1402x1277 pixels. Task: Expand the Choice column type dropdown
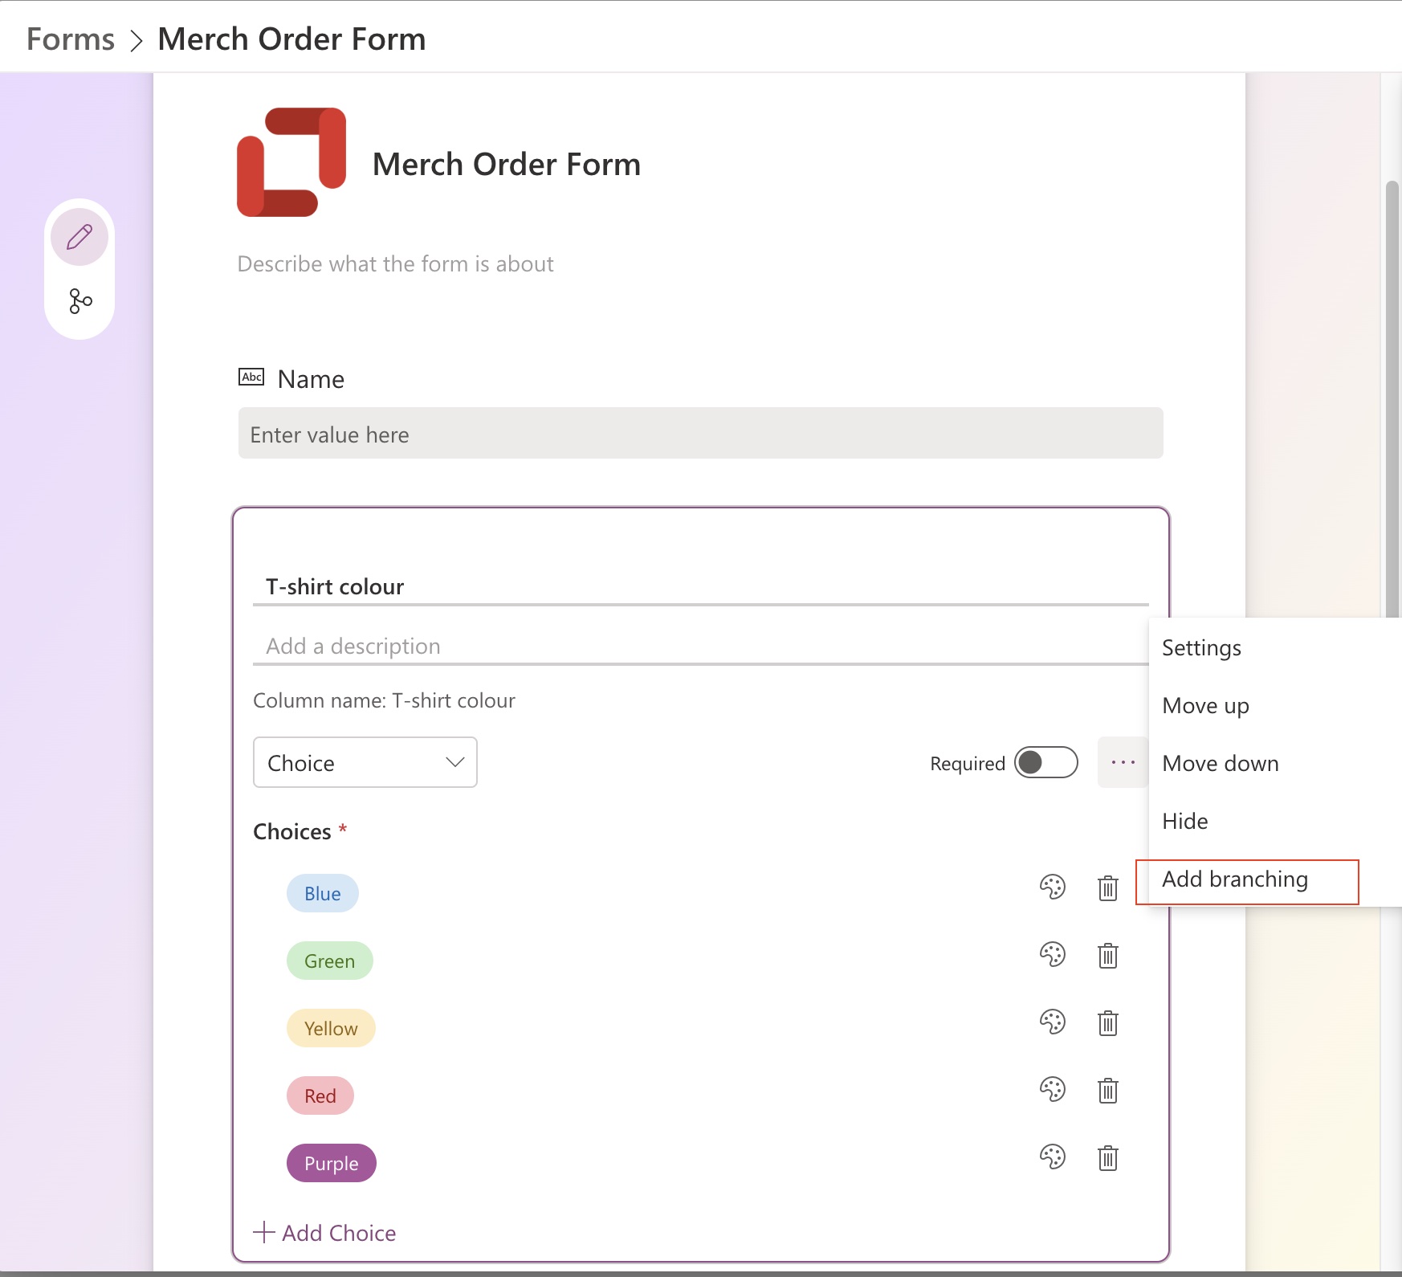(x=365, y=762)
